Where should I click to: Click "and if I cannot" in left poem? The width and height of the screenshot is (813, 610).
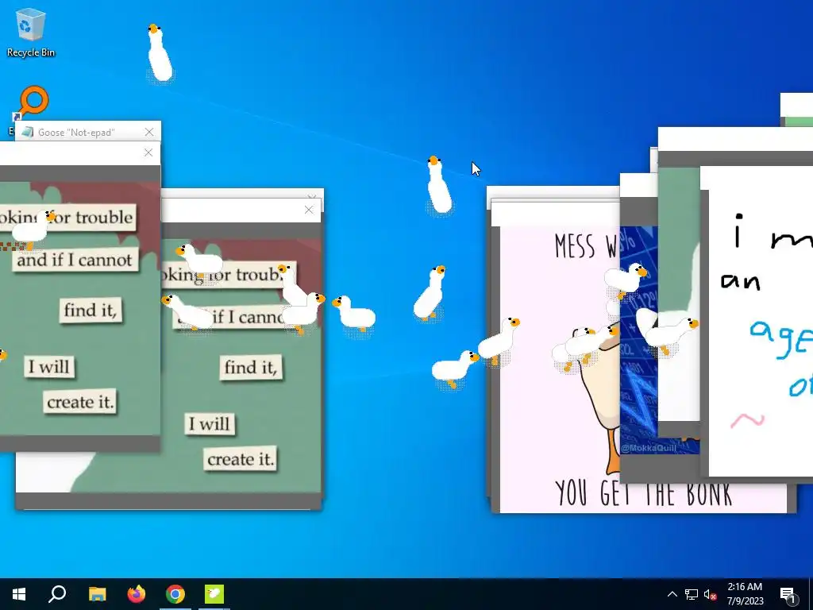[x=75, y=260]
